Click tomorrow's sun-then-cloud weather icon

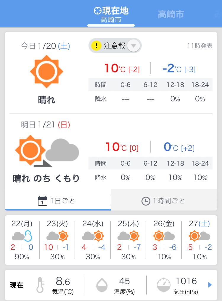click(x=47, y=151)
